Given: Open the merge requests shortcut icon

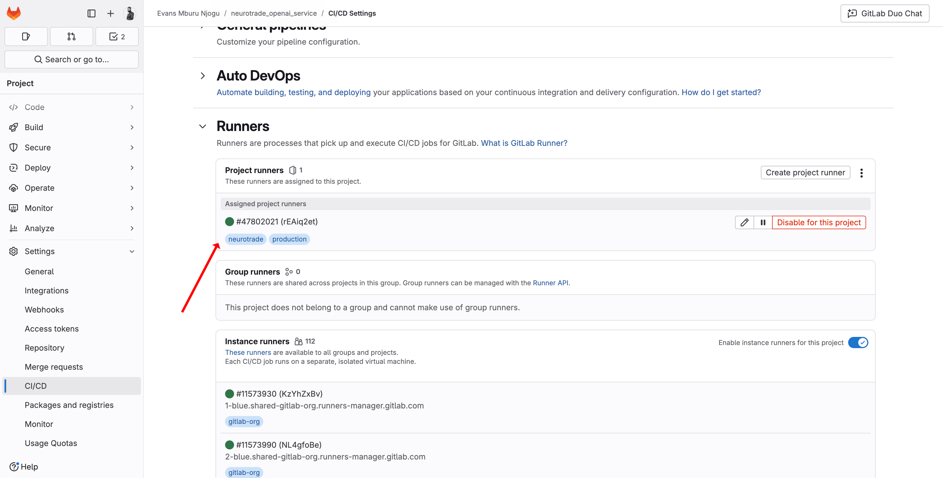Looking at the screenshot, I should [71, 36].
